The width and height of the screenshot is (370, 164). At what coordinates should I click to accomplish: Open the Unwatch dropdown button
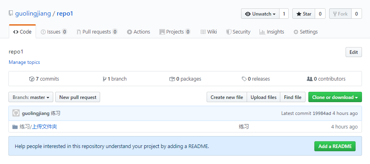(x=260, y=14)
